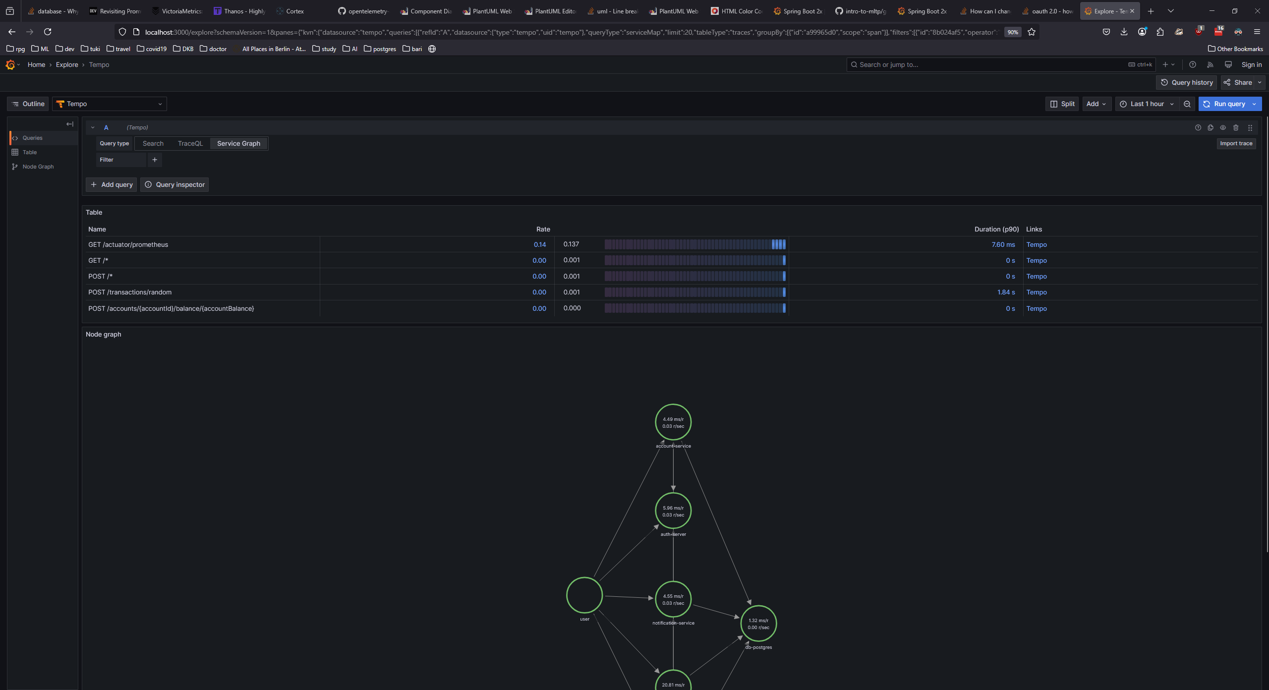The height and width of the screenshot is (690, 1269).
Task: Toggle query A visibility with the eye icon
Action: (x=1223, y=128)
